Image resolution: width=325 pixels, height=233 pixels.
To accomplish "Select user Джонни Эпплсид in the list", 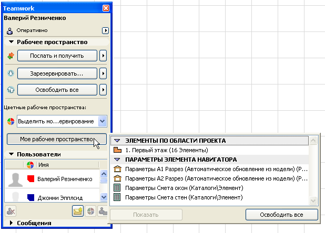I will 52,195.
